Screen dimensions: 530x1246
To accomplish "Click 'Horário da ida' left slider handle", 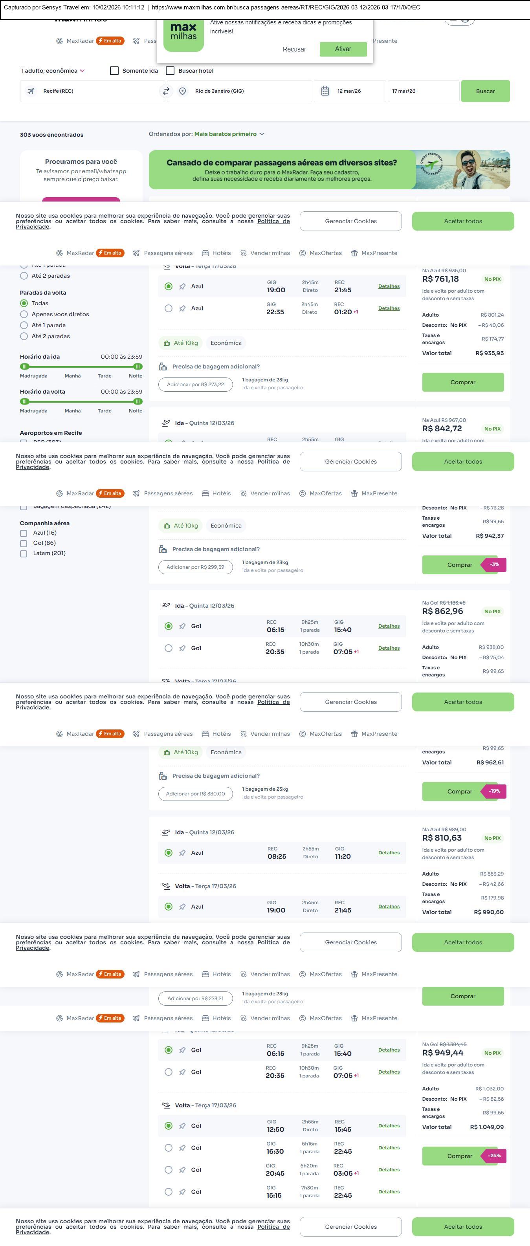I will [25, 366].
